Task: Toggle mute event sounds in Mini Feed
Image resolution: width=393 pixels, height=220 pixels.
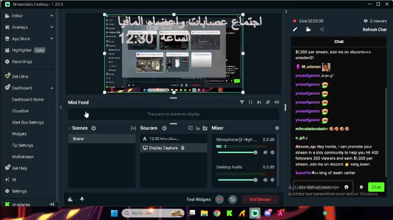Action: pos(268,102)
